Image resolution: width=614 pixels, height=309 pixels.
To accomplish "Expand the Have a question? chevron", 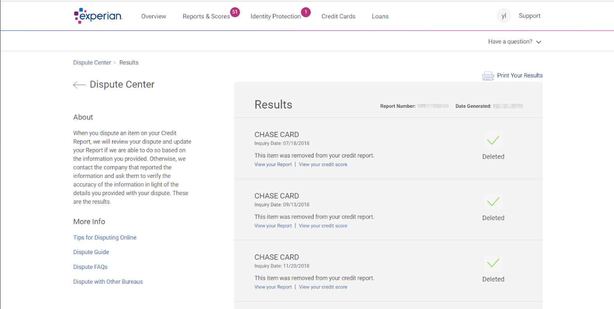I will (x=539, y=42).
